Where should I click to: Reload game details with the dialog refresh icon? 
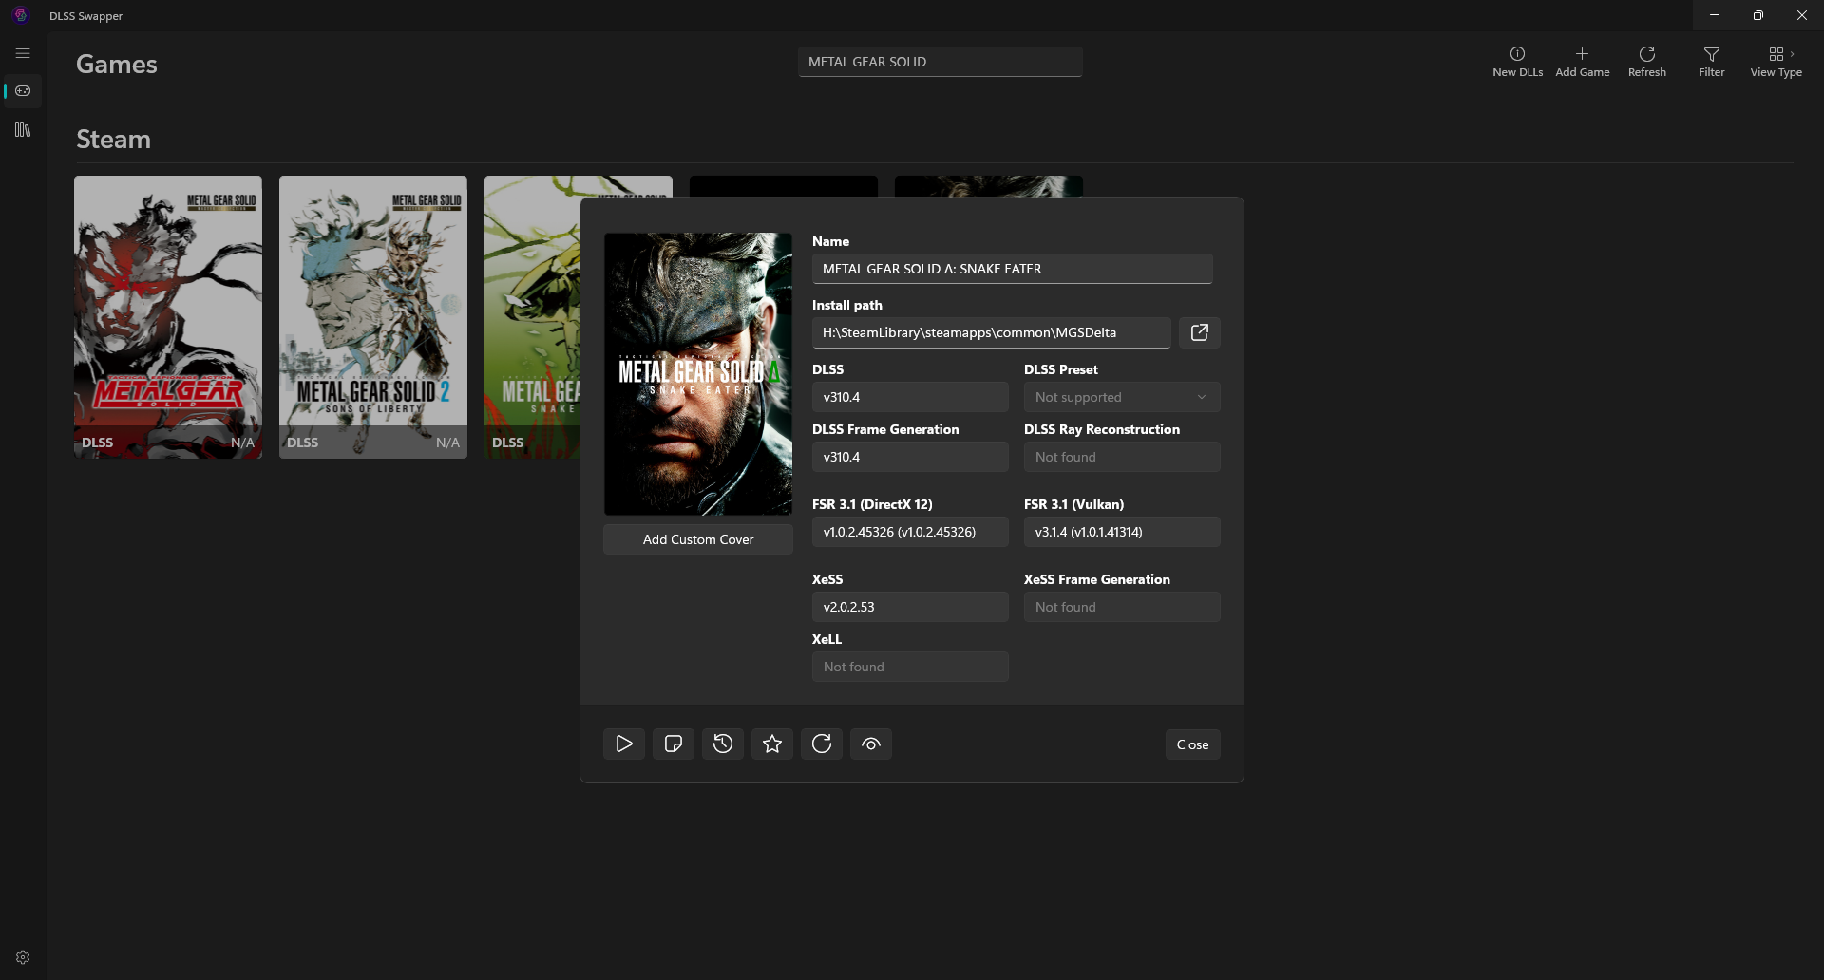822,744
